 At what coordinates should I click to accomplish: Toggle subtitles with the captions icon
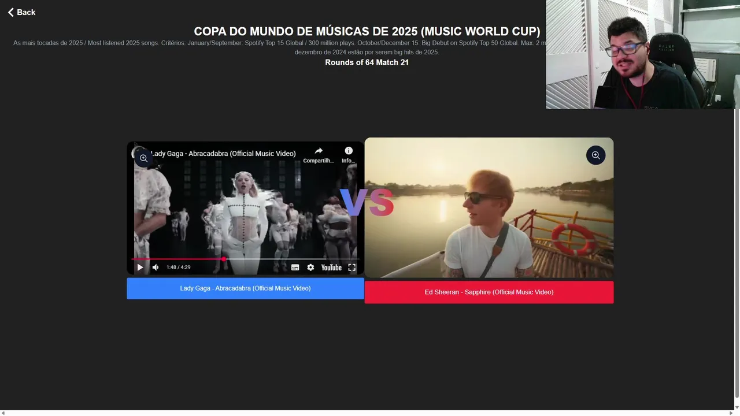pyautogui.click(x=295, y=268)
